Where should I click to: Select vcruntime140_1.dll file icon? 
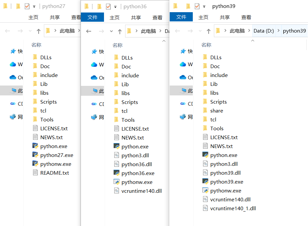(x=205, y=208)
